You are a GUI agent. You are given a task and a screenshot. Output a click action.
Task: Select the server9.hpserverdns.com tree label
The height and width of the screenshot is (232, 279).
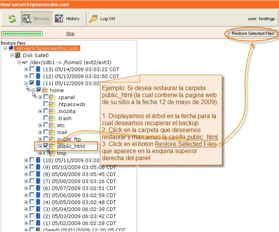click(x=47, y=48)
